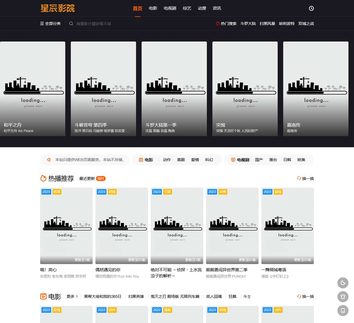Click the orange 电影 section icon
This screenshot has height=323, width=354.
coord(43,296)
